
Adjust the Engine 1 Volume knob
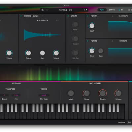tap(9, 53)
